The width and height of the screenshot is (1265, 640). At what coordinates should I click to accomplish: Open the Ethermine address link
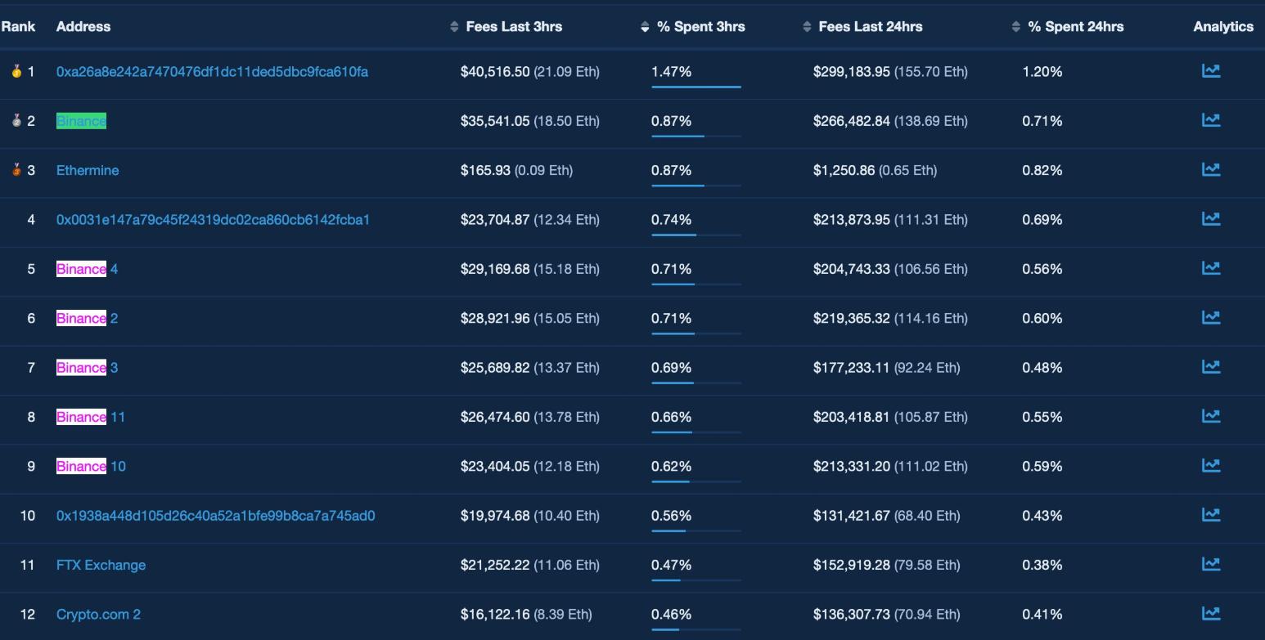pos(88,170)
